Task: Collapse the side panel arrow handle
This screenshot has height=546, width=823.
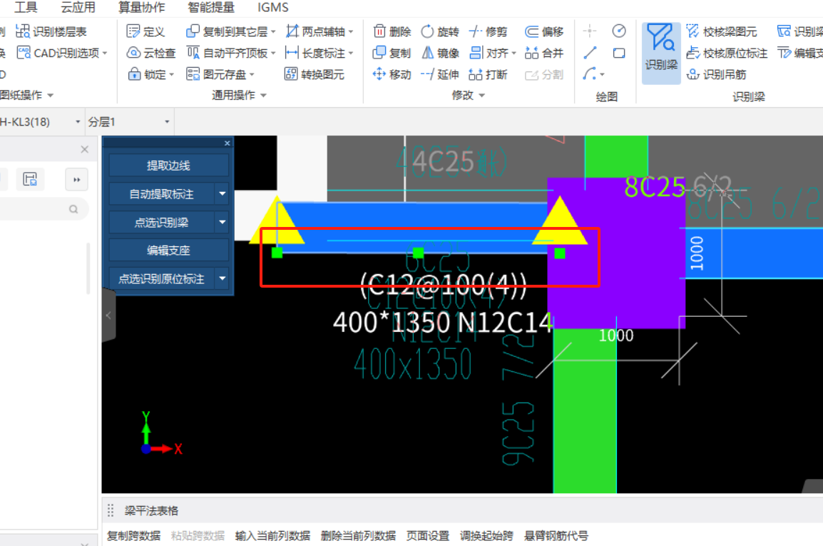Action: click(108, 315)
